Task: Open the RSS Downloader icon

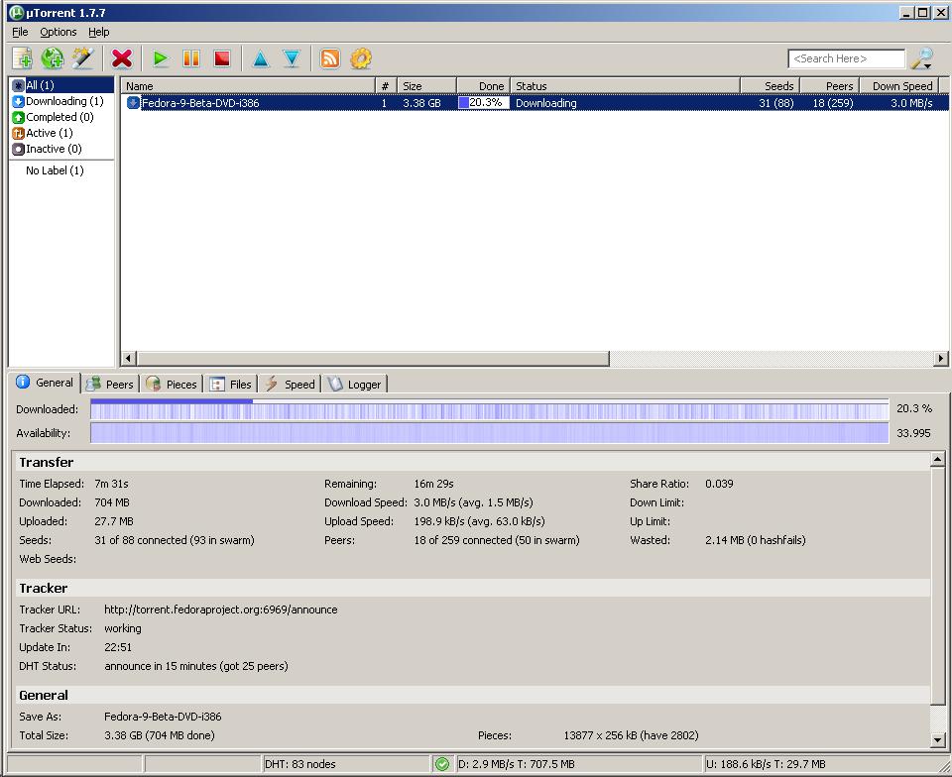Action: 329,58
